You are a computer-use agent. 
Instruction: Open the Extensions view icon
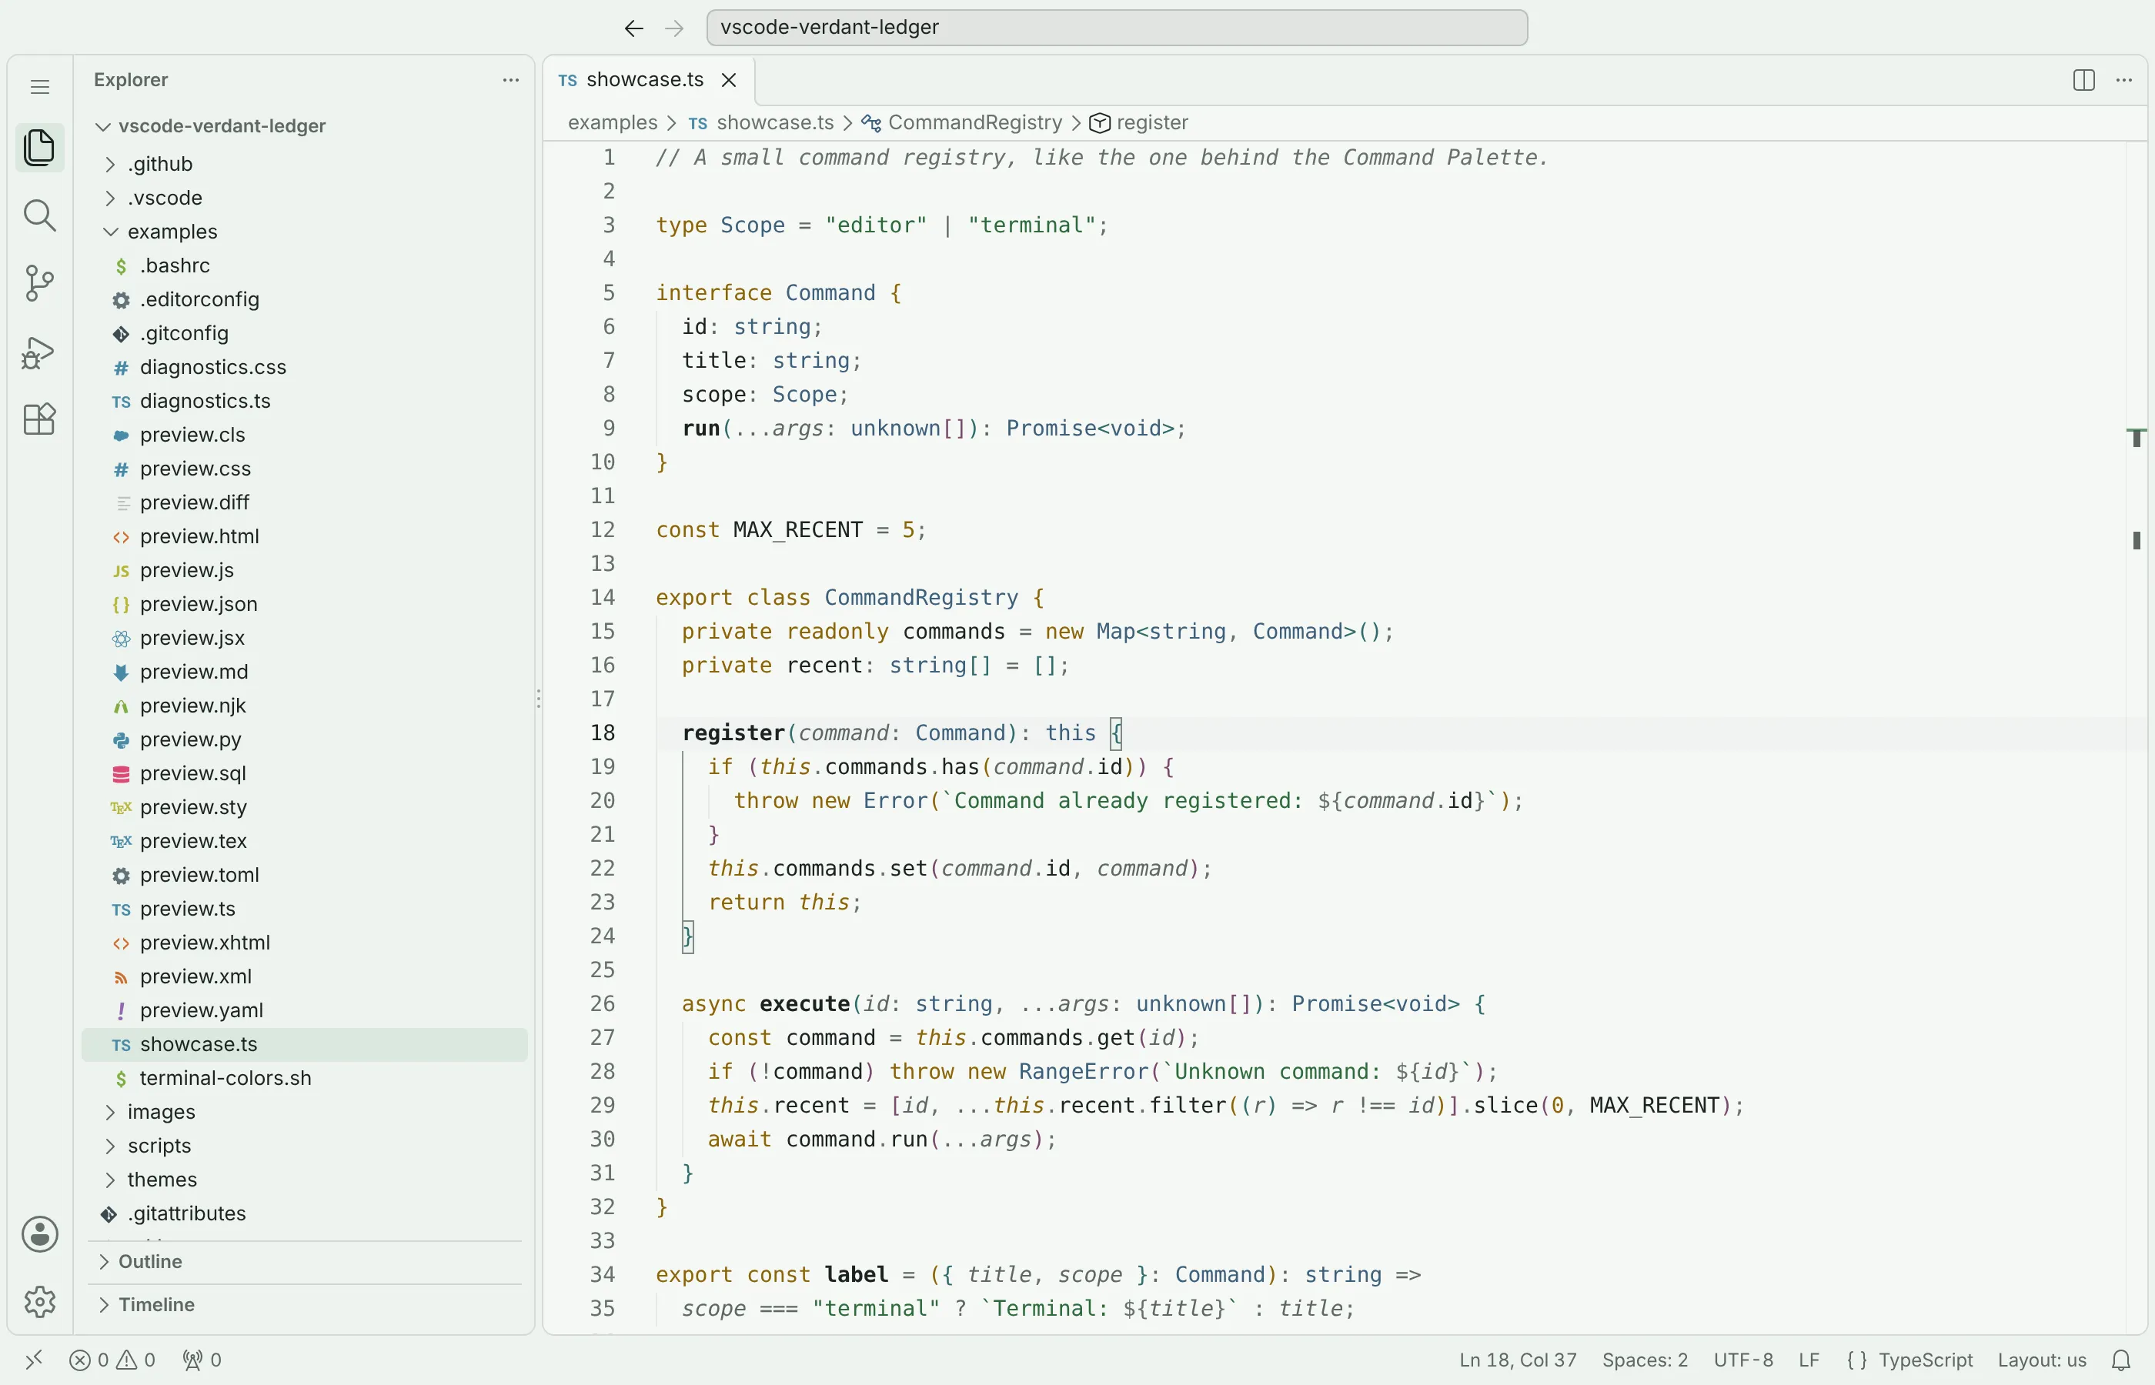tap(39, 419)
